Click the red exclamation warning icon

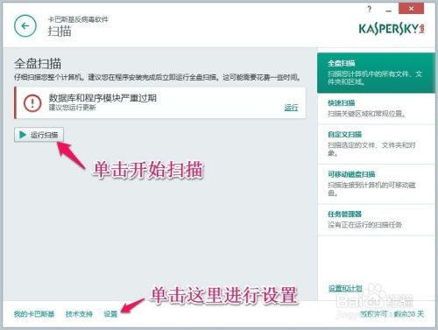click(32, 102)
